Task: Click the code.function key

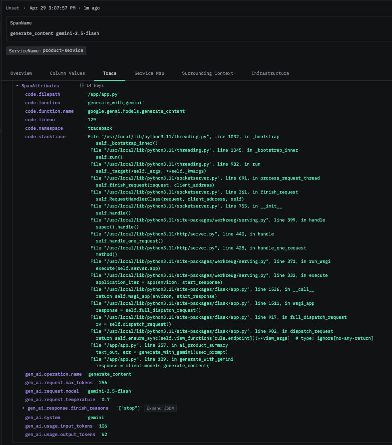Action: (42, 103)
